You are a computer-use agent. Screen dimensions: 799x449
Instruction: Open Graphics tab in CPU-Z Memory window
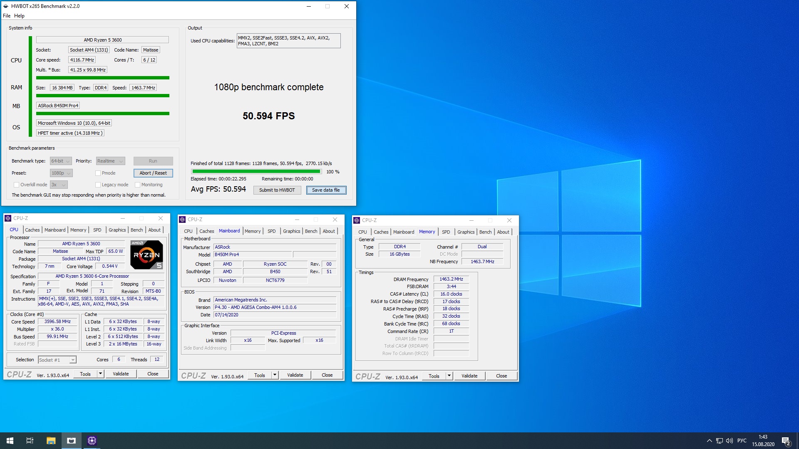click(466, 232)
